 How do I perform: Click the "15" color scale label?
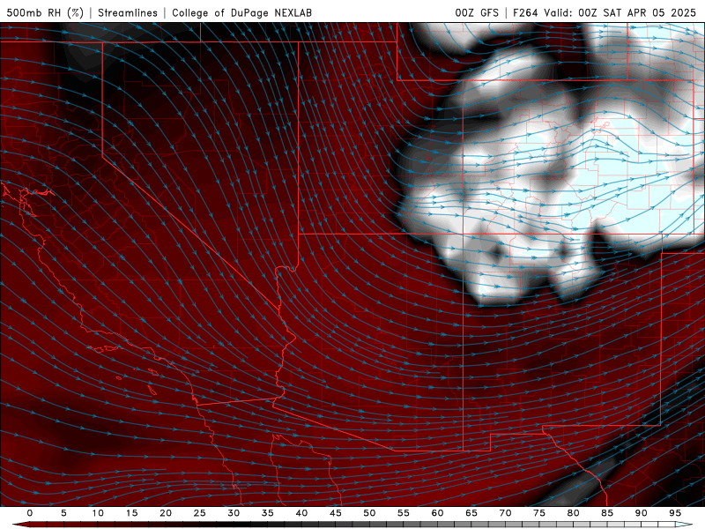[131, 513]
